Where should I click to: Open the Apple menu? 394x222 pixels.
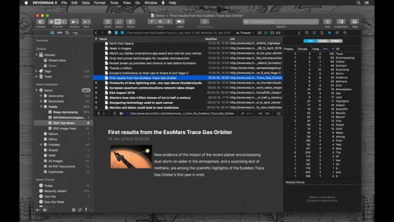pos(26,3)
